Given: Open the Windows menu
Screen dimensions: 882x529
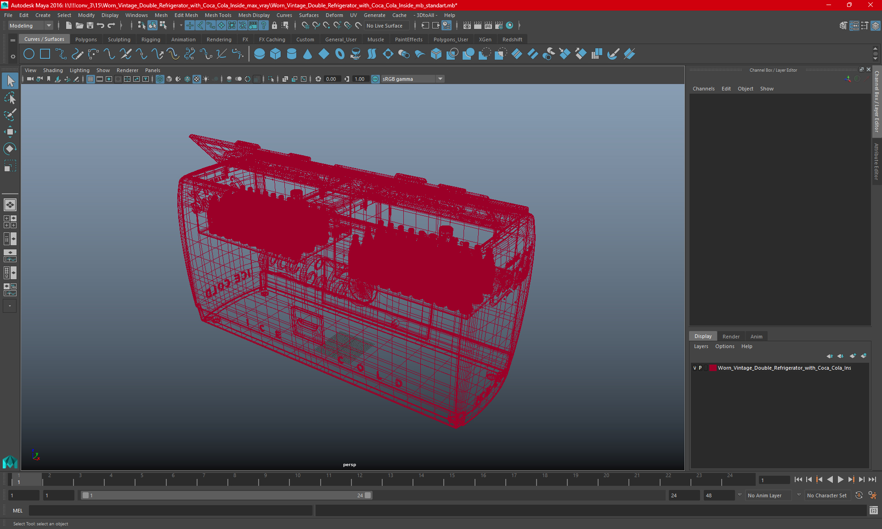Looking at the screenshot, I should coord(136,15).
